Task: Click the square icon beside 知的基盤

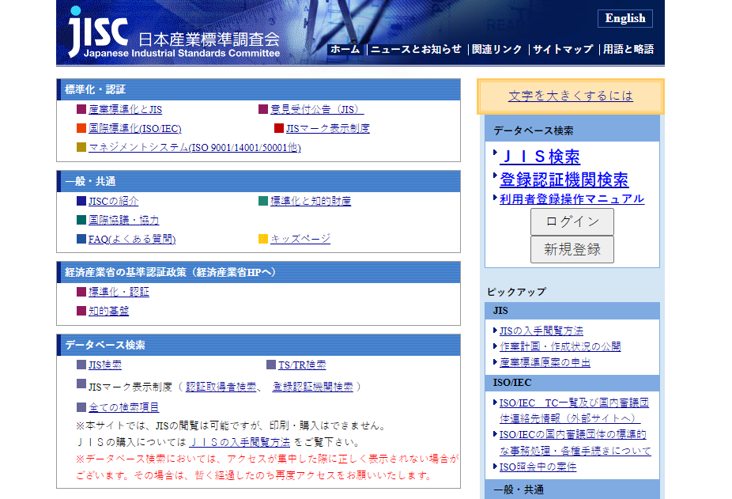Action: (81, 311)
